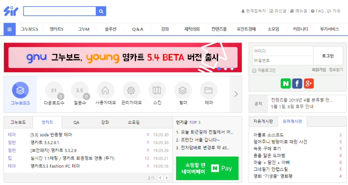Switch to the 자유게시판 tab
The image size is (348, 185).
[263, 121]
